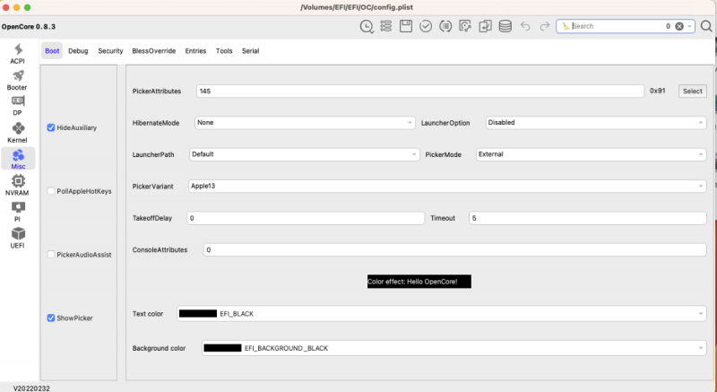This screenshot has height=392, width=717.
Task: Open the DP section in sidebar
Action: [x=17, y=106]
